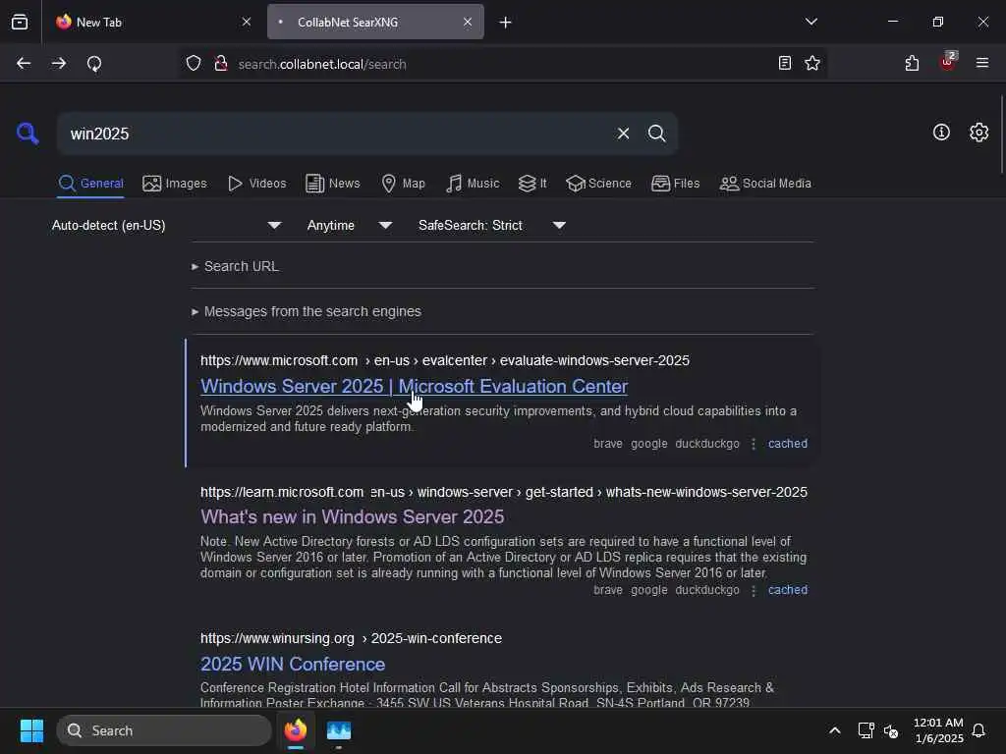Go back to previous page
The image size is (1006, 754).
pyautogui.click(x=24, y=64)
